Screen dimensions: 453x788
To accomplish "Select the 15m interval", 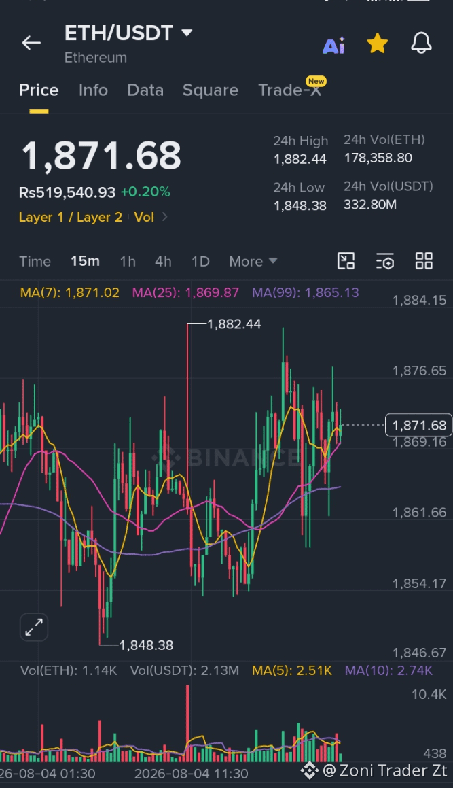I will [85, 261].
